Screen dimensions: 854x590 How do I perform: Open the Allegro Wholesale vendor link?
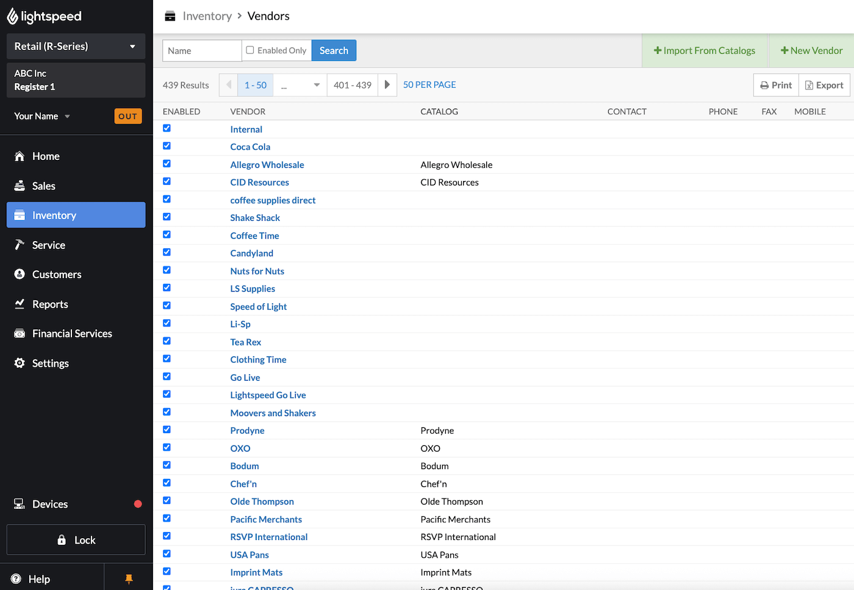pyautogui.click(x=267, y=164)
